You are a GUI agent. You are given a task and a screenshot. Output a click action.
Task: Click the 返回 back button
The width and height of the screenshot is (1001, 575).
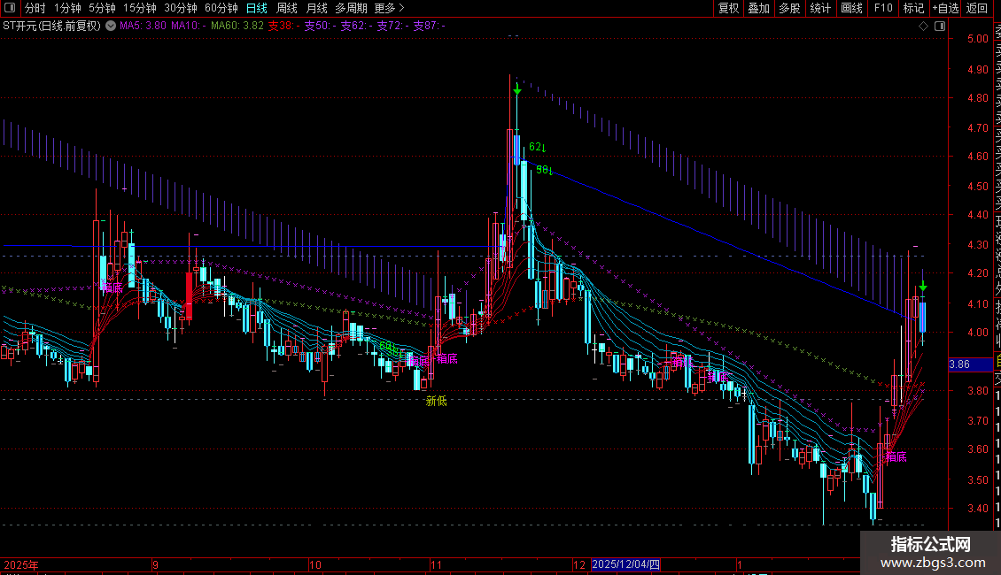click(977, 8)
